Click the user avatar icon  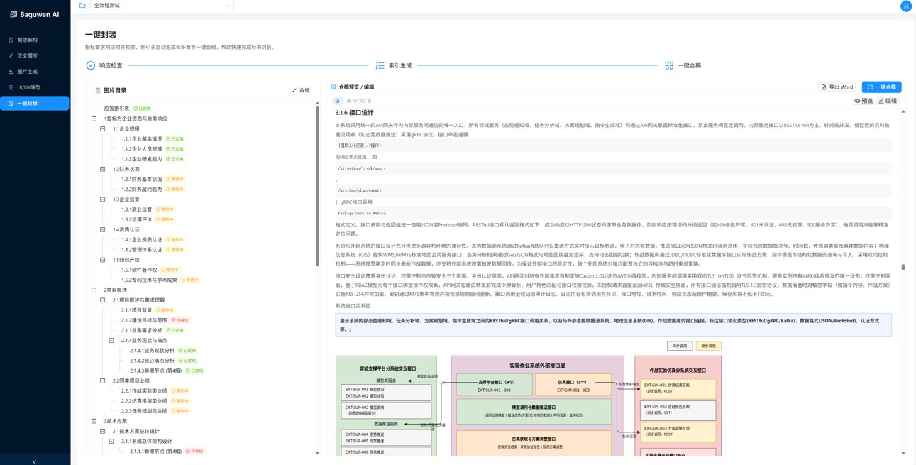(905, 6)
